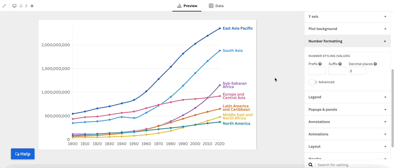Choose mobile phone preview icon
This screenshot has height=168, width=394.
[x=26, y=6]
